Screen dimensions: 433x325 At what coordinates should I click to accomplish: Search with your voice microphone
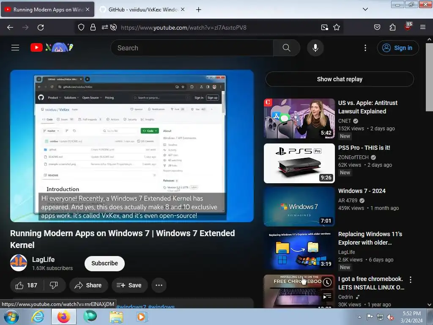315,48
